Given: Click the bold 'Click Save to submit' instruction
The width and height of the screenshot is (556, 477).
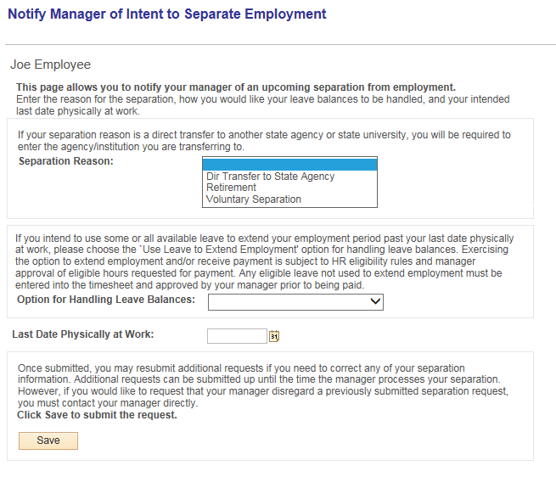Looking at the screenshot, I should [x=97, y=415].
